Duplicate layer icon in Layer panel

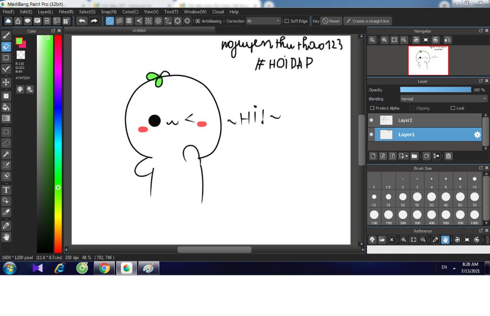[x=426, y=156]
